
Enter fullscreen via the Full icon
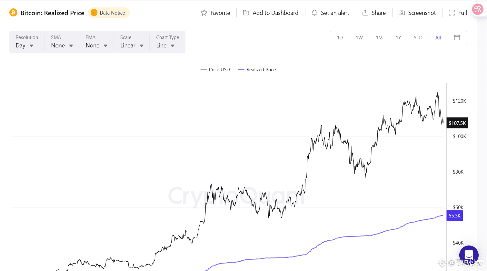[452, 13]
